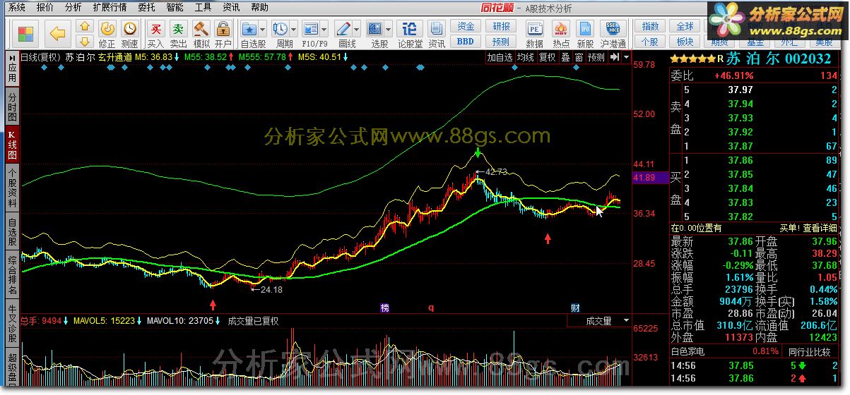This screenshot has height=395, width=850.
Task: Open the 论股堂 forum icon
Action: pyautogui.click(x=410, y=34)
